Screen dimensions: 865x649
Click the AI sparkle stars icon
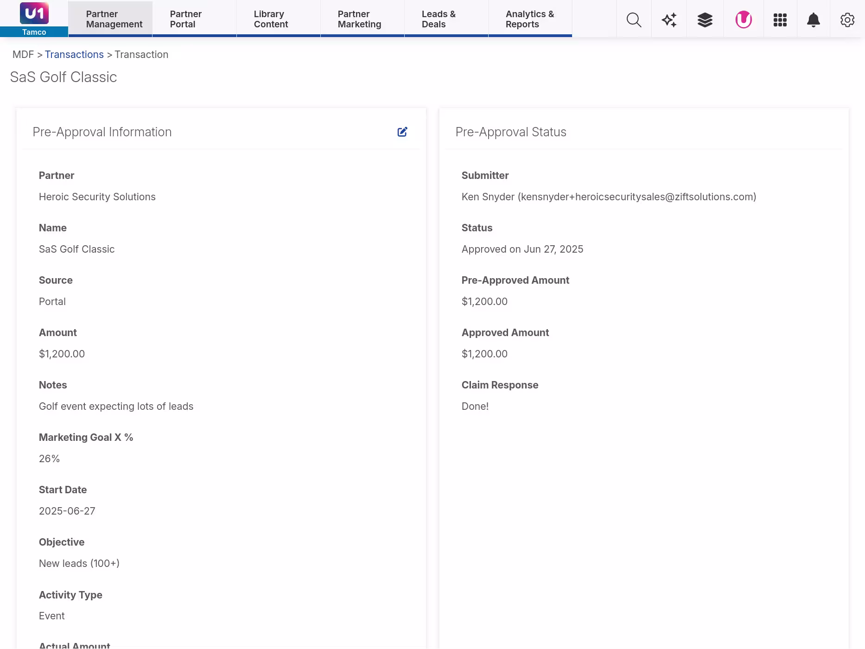pyautogui.click(x=669, y=20)
